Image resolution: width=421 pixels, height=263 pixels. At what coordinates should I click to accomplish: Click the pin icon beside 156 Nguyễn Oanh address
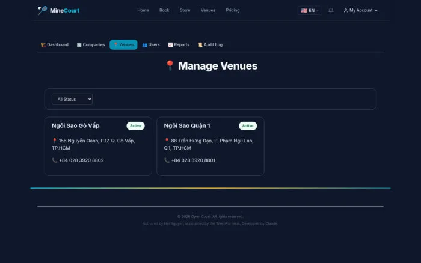(55, 141)
